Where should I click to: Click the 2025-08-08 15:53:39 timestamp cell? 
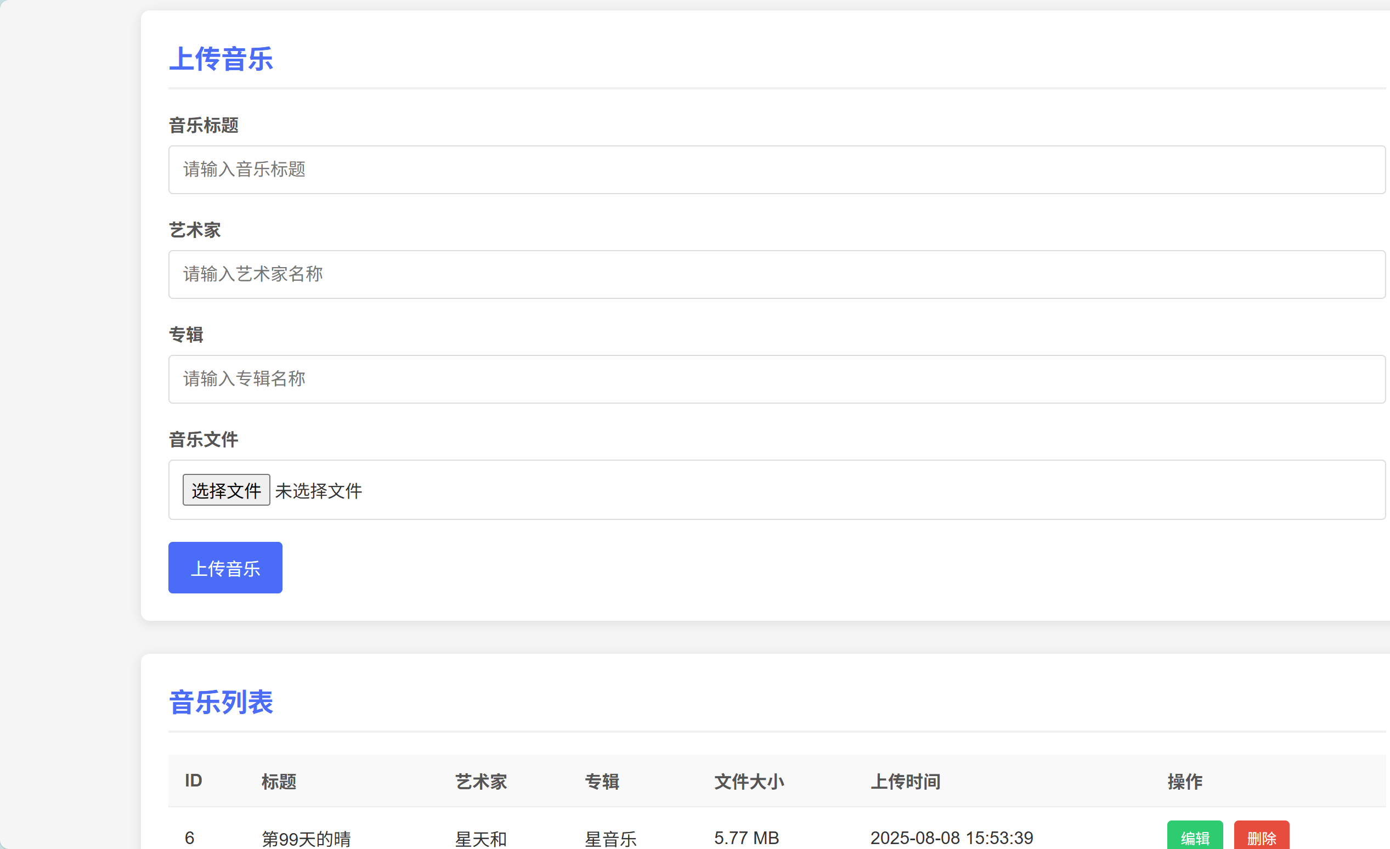(x=951, y=837)
